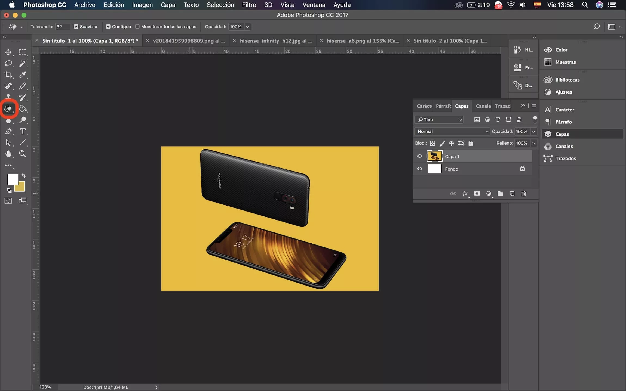
Task: Select the Paint Bucket tool
Action: coord(23,109)
